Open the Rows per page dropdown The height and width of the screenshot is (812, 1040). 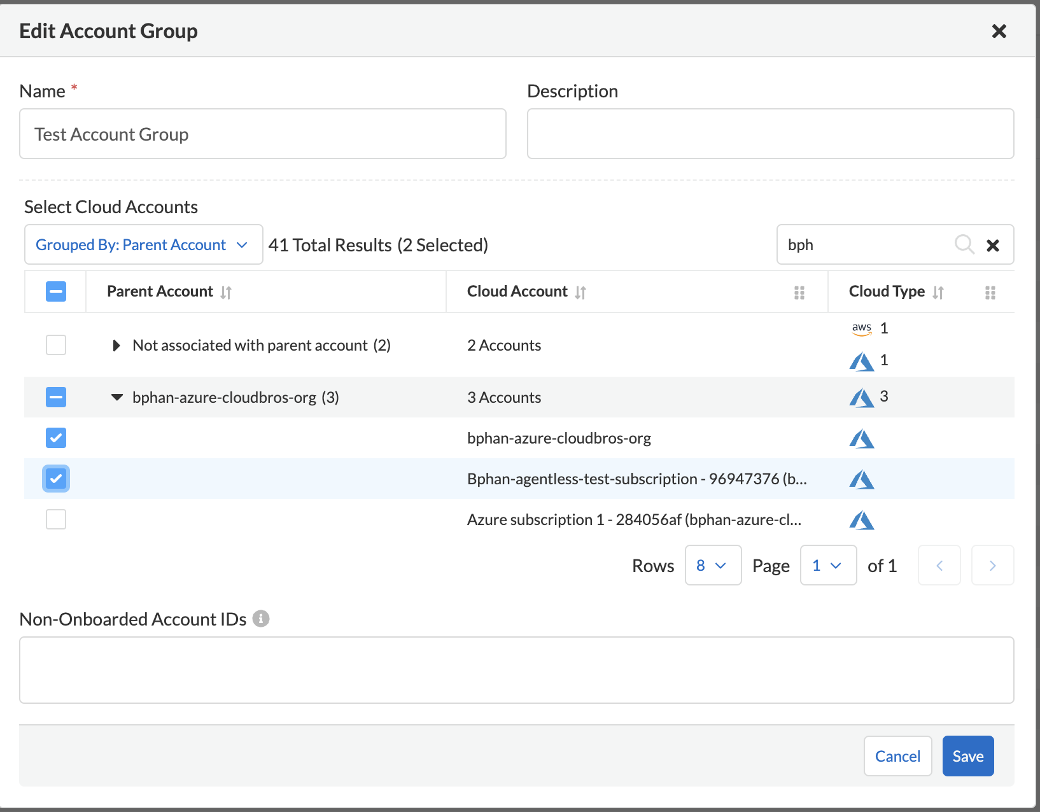713,565
